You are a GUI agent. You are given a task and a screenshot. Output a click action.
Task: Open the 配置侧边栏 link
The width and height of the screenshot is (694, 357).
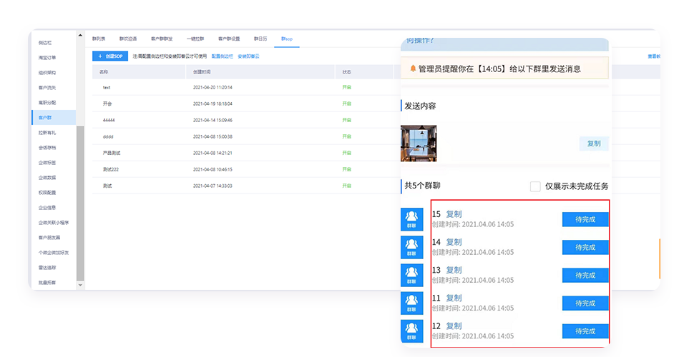click(222, 56)
